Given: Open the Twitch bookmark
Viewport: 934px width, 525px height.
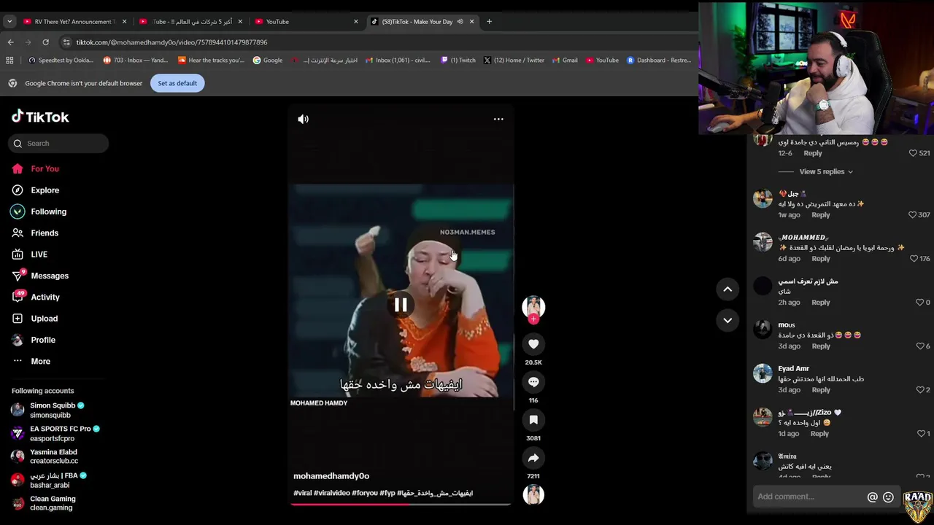Looking at the screenshot, I should [x=458, y=61].
